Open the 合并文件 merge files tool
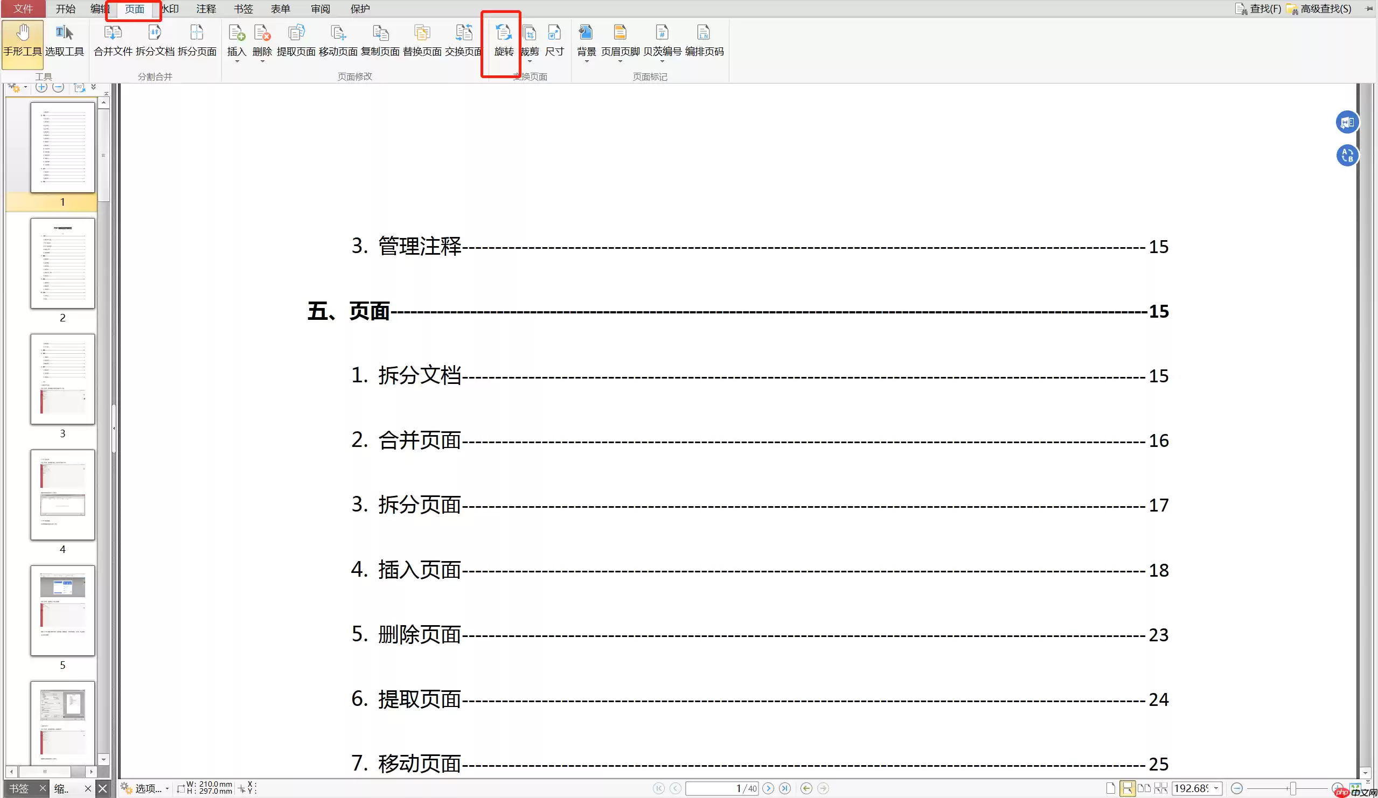 pyautogui.click(x=112, y=41)
